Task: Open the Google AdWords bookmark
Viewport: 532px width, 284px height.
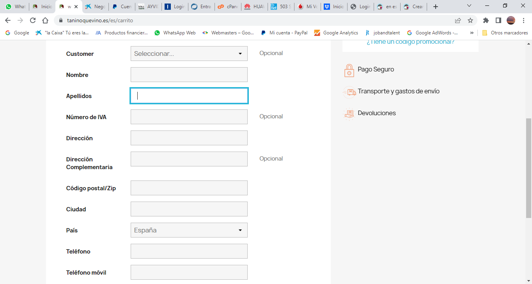Action: pos(433,33)
